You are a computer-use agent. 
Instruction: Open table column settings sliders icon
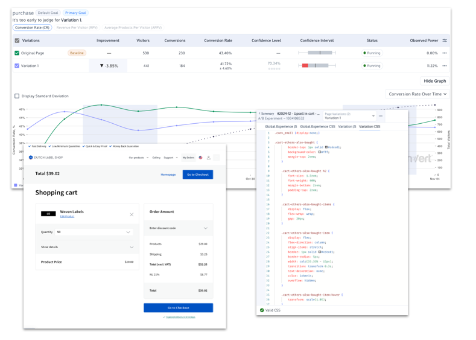pos(445,40)
